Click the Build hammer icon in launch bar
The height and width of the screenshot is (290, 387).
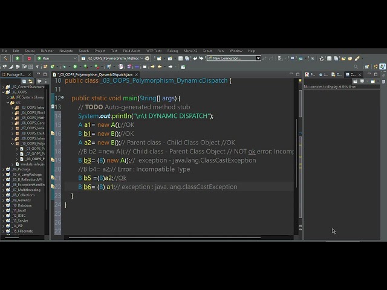[5, 59]
